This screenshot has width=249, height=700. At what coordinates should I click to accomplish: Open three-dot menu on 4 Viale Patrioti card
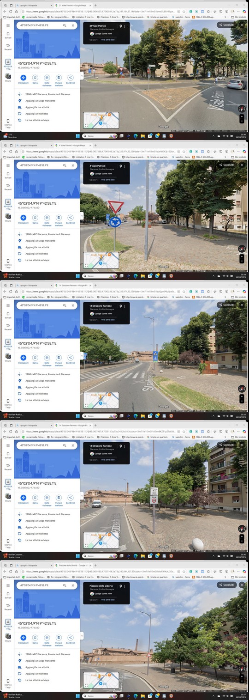click(125, 166)
